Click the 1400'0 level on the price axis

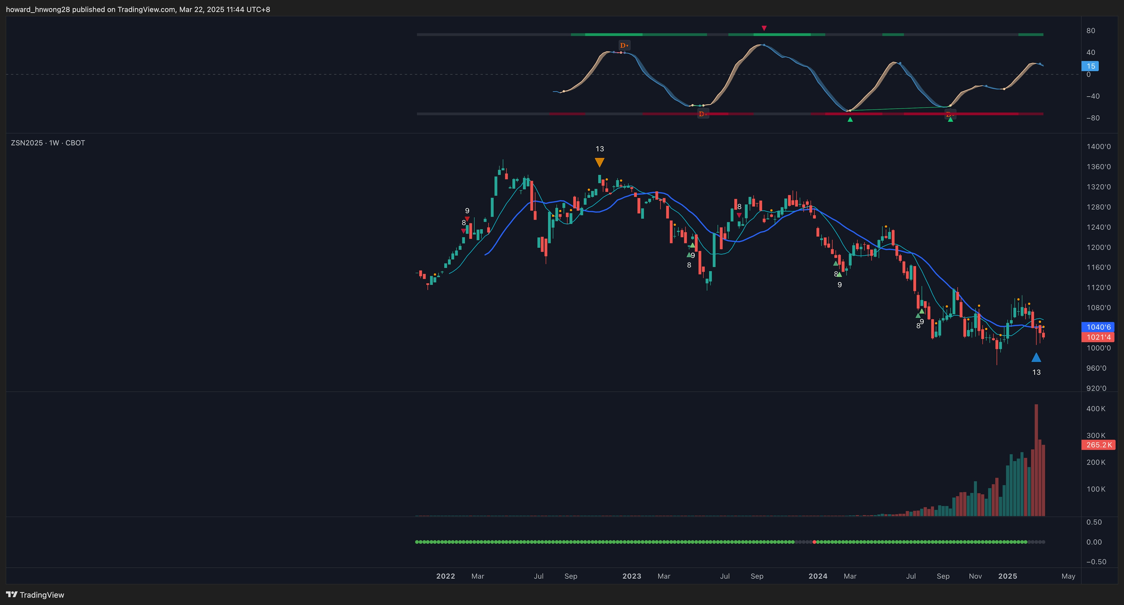tap(1099, 146)
